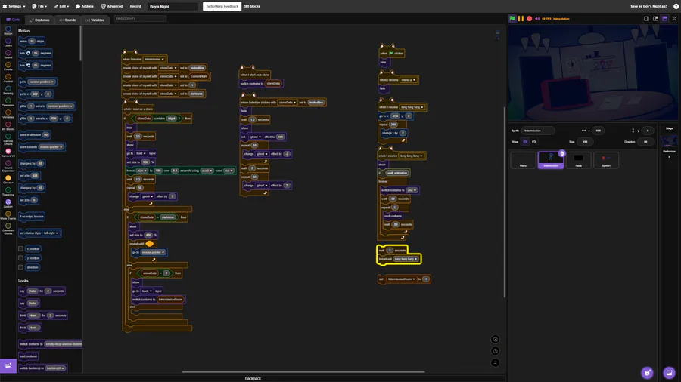Enter full screen stage mode

pyautogui.click(x=674, y=19)
